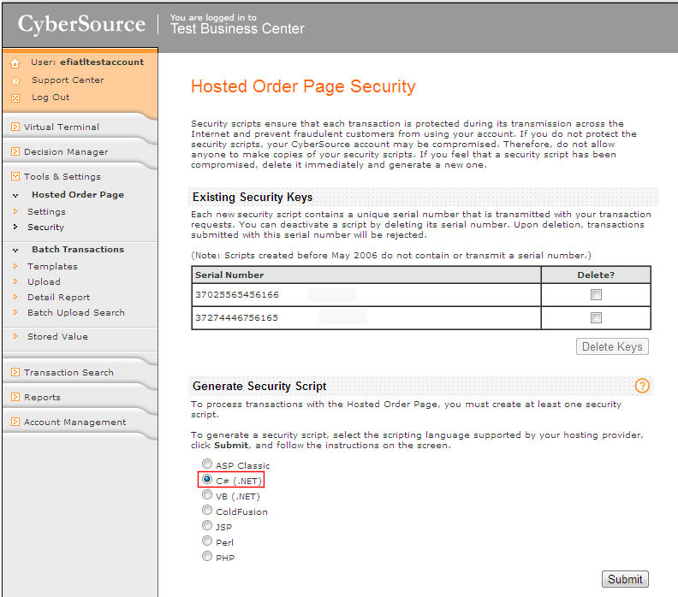Click the Reports arrow icon
The height and width of the screenshot is (597, 678).
(x=15, y=397)
